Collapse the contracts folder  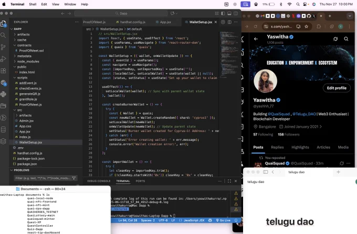(x=24, y=45)
